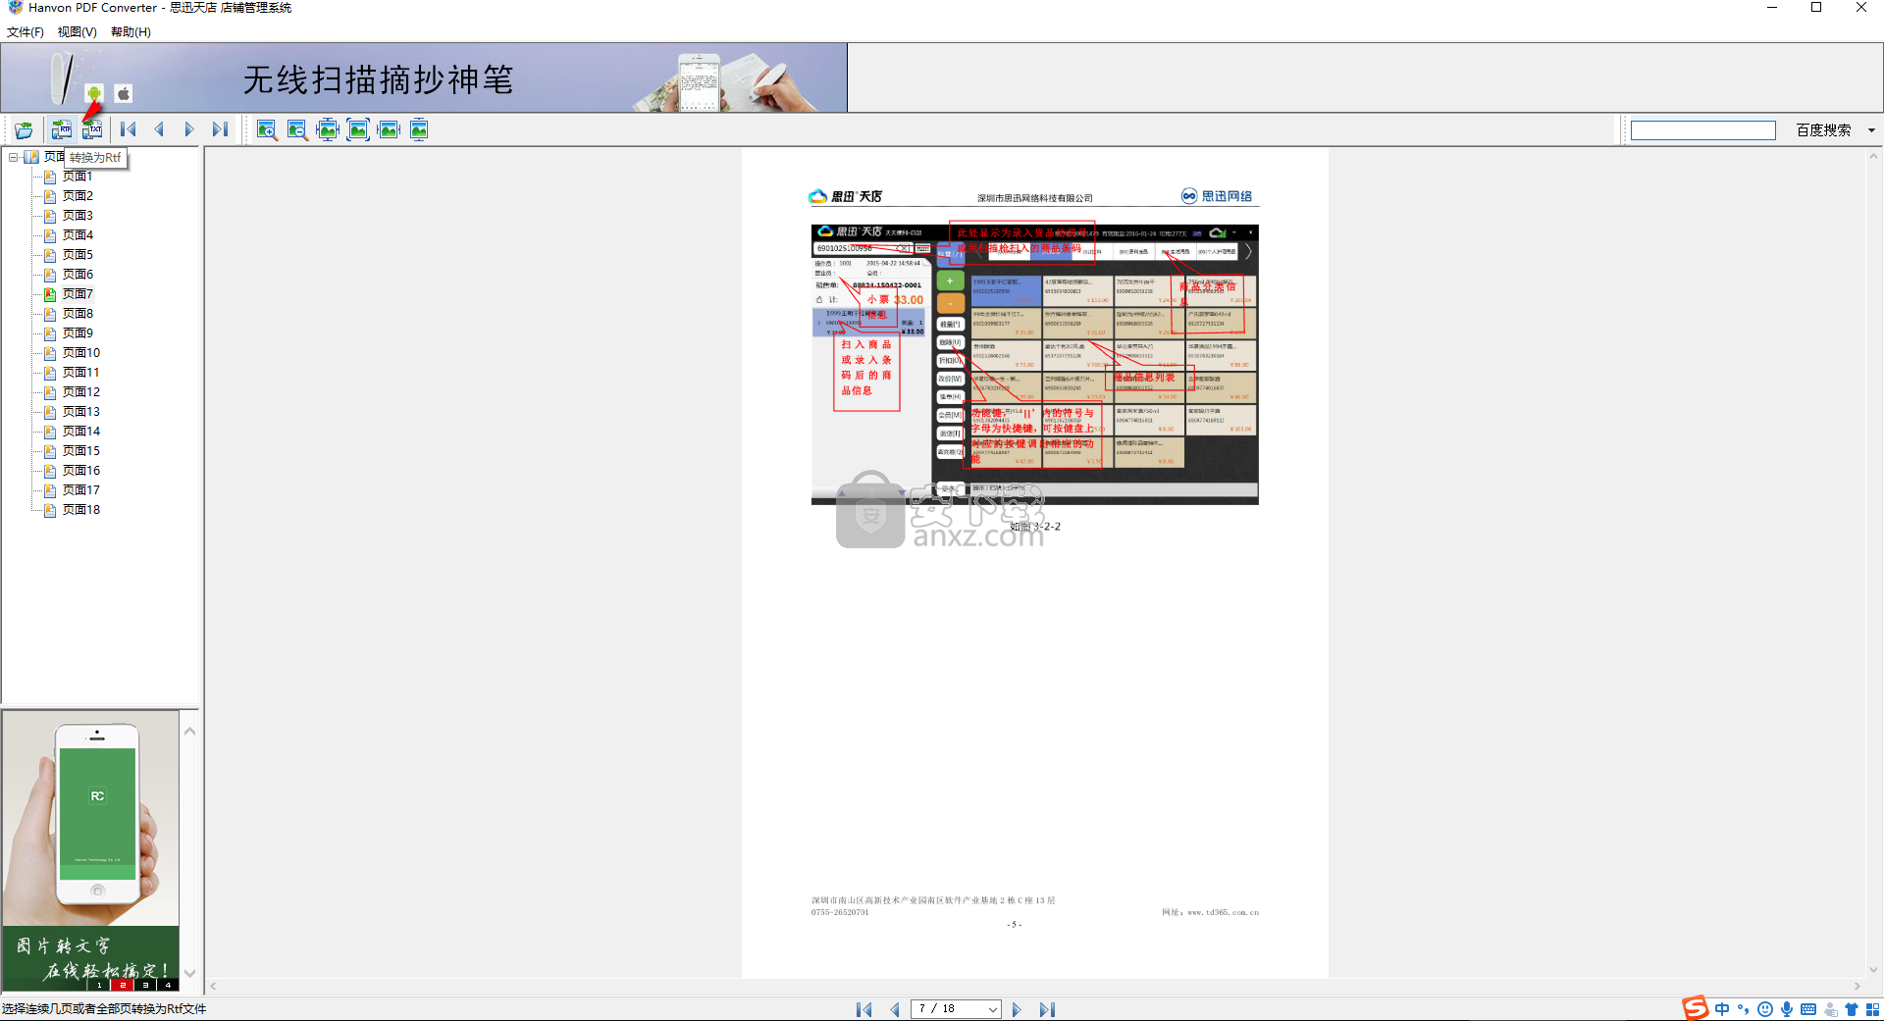The width and height of the screenshot is (1884, 1021).
Task: Switch ad to slide 1 indicator
Action: [x=99, y=985]
